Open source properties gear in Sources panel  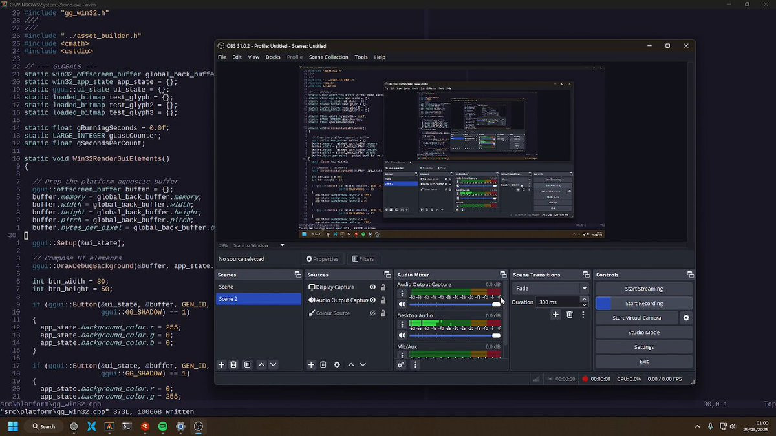tap(337, 365)
